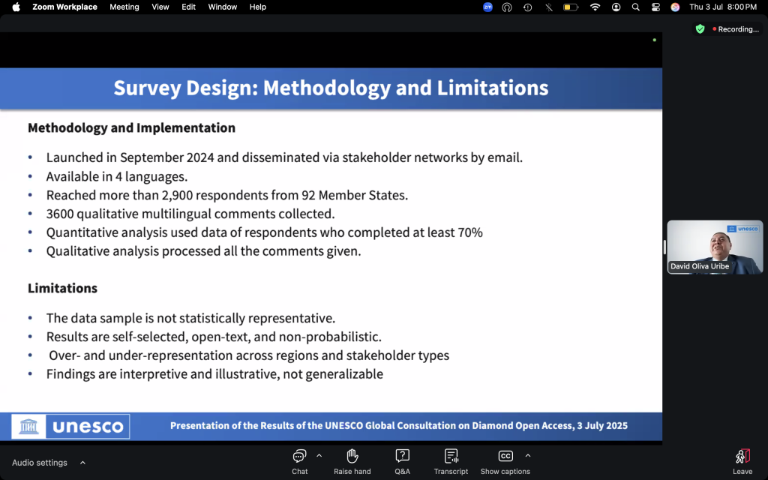
Task: Click Show captions CC icon
Action: pyautogui.click(x=505, y=456)
